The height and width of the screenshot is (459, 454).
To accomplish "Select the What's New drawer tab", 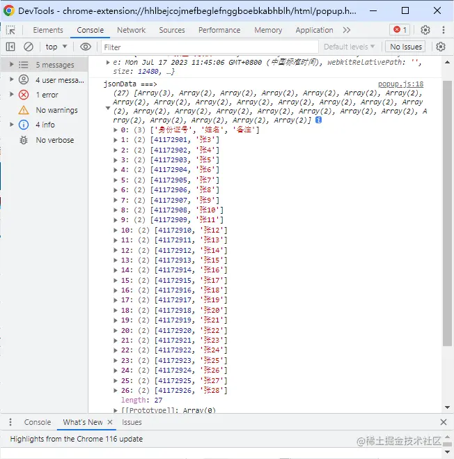I will pos(83,422).
